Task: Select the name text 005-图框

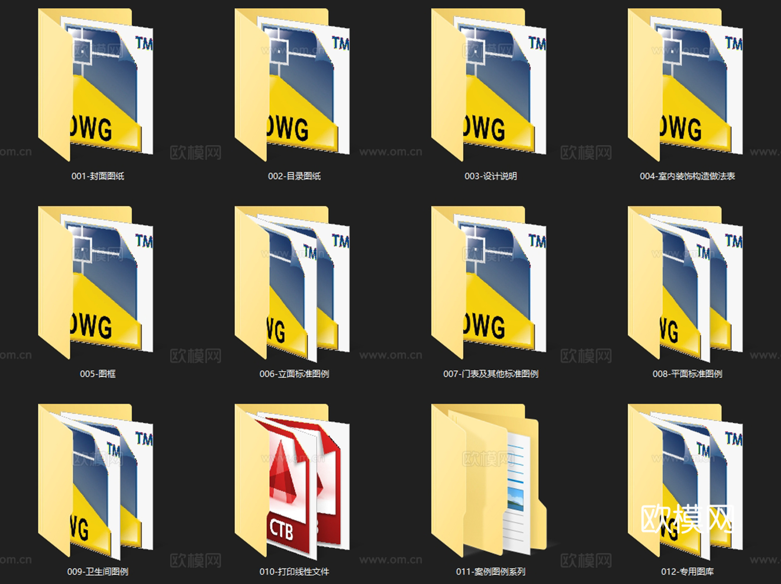Action: coord(98,374)
